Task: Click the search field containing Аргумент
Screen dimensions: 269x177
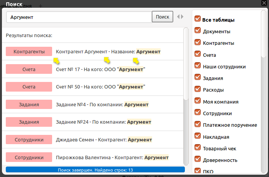Action: (x=79, y=17)
